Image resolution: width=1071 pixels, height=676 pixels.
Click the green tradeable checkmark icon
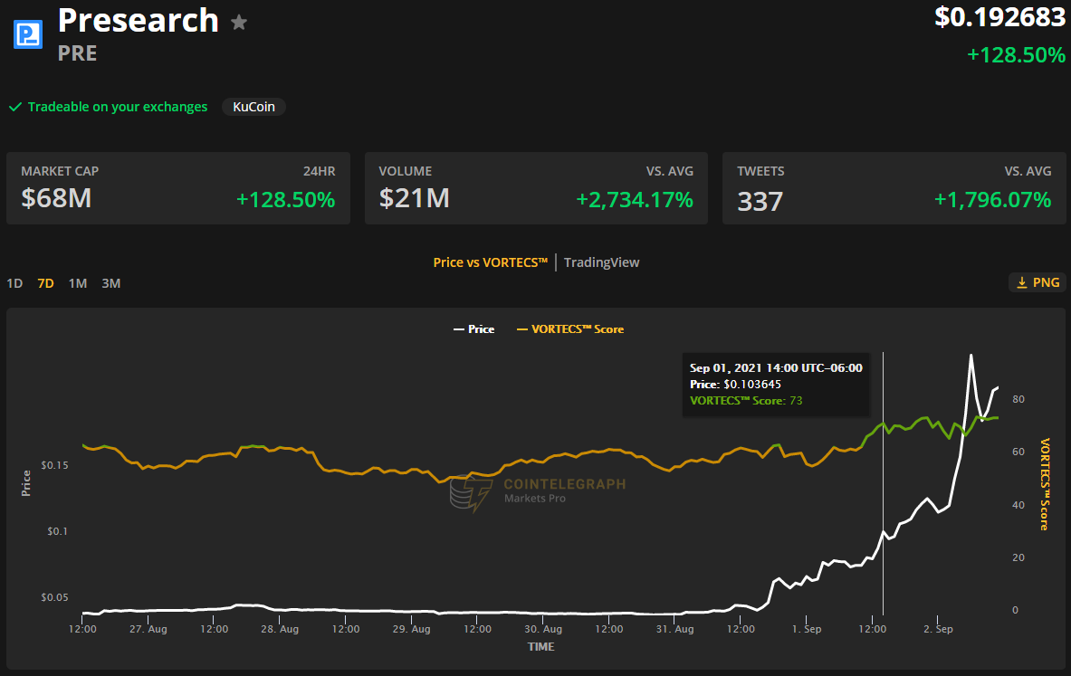tap(15, 107)
